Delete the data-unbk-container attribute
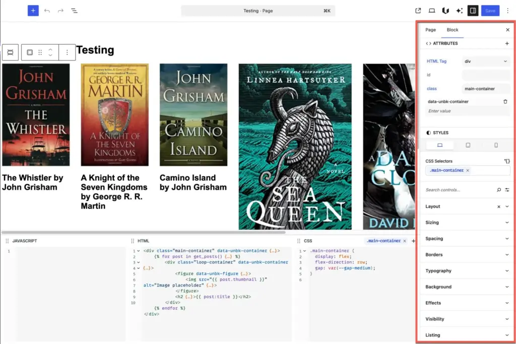 tap(505, 102)
